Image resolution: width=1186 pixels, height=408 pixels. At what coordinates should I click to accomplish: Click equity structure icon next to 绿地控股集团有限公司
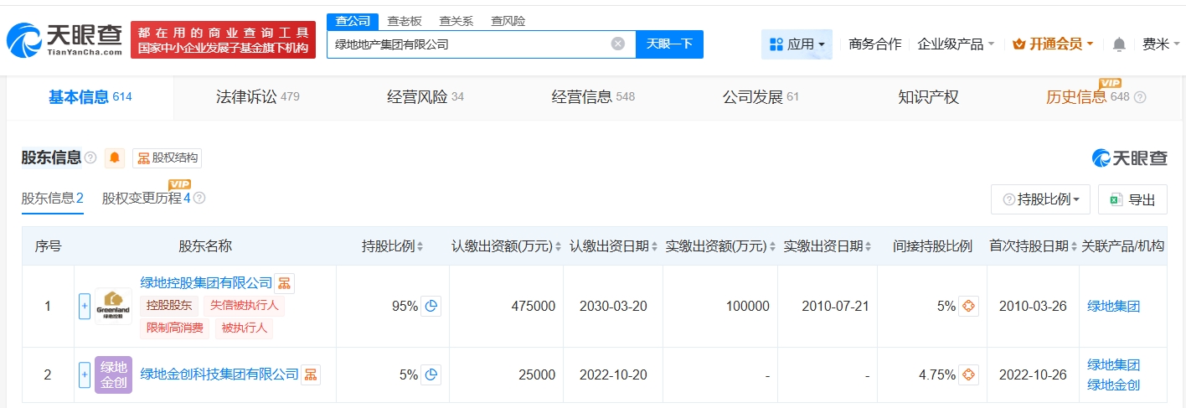[285, 283]
